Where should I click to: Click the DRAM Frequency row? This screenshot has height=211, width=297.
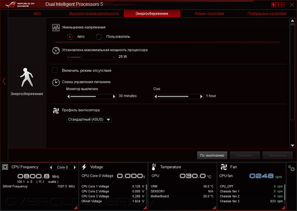click(39, 186)
